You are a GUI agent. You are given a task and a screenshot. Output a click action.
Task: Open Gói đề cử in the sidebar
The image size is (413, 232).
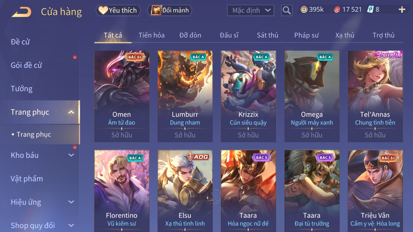click(x=26, y=65)
